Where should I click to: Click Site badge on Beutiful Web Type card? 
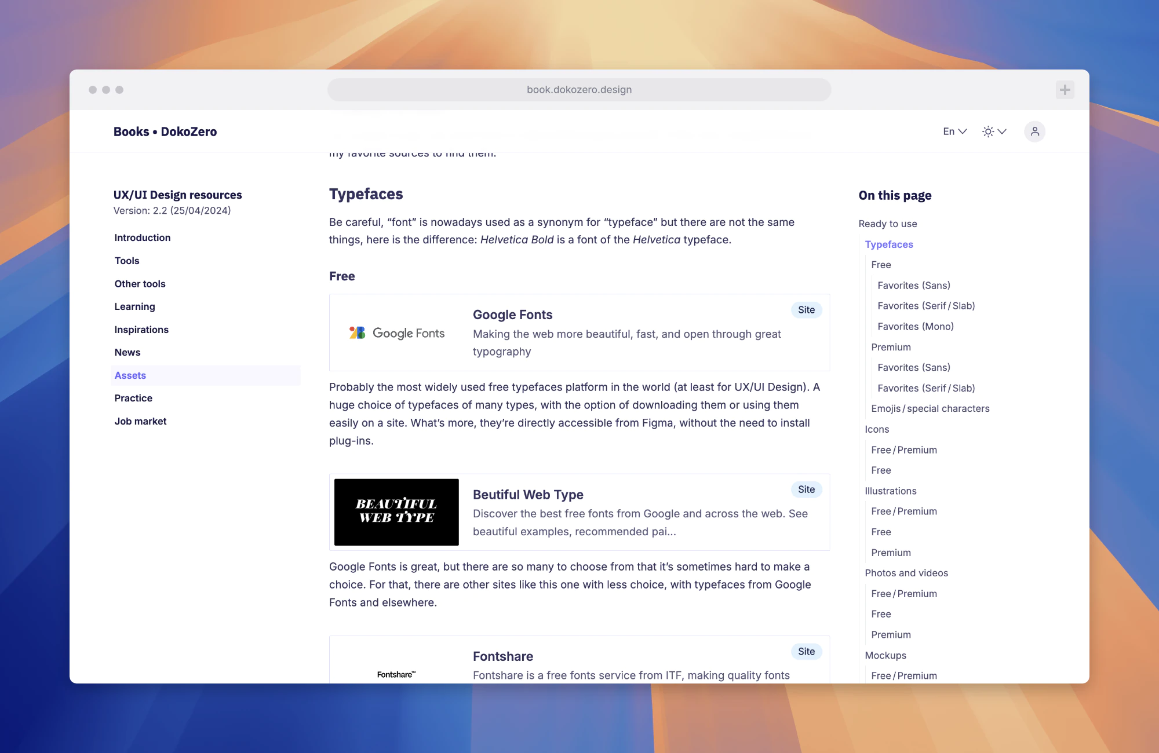coord(806,489)
